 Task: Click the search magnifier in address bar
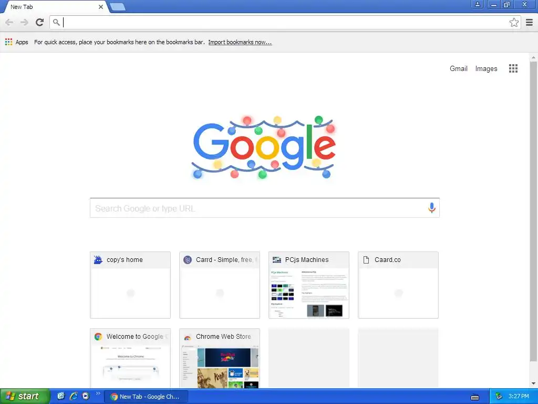pos(56,23)
